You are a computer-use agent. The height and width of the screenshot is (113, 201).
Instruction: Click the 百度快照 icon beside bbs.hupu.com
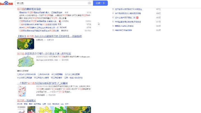point(60,60)
